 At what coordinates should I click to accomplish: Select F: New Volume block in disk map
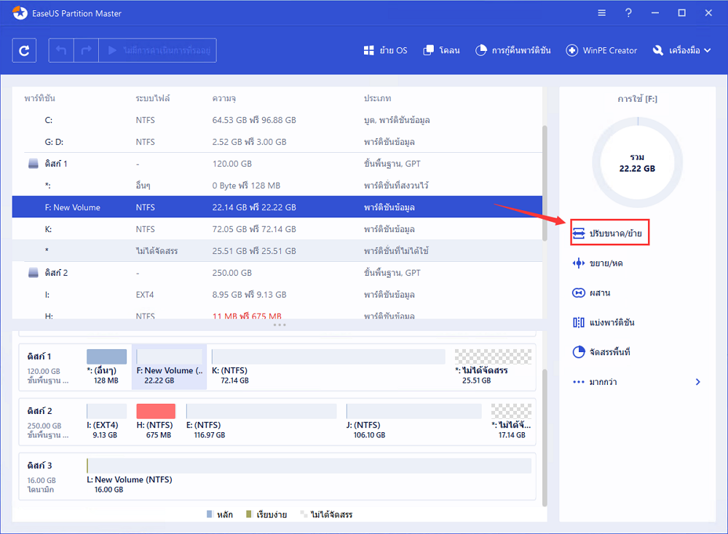170,367
